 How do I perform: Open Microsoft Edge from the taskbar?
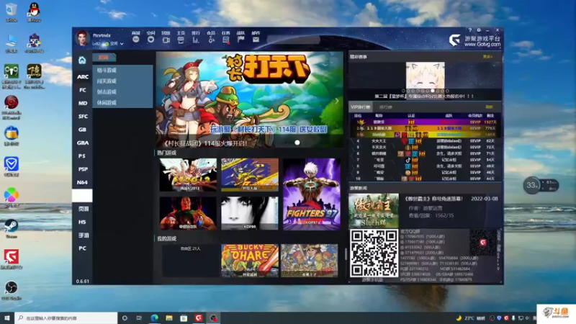pyautogui.click(x=154, y=318)
